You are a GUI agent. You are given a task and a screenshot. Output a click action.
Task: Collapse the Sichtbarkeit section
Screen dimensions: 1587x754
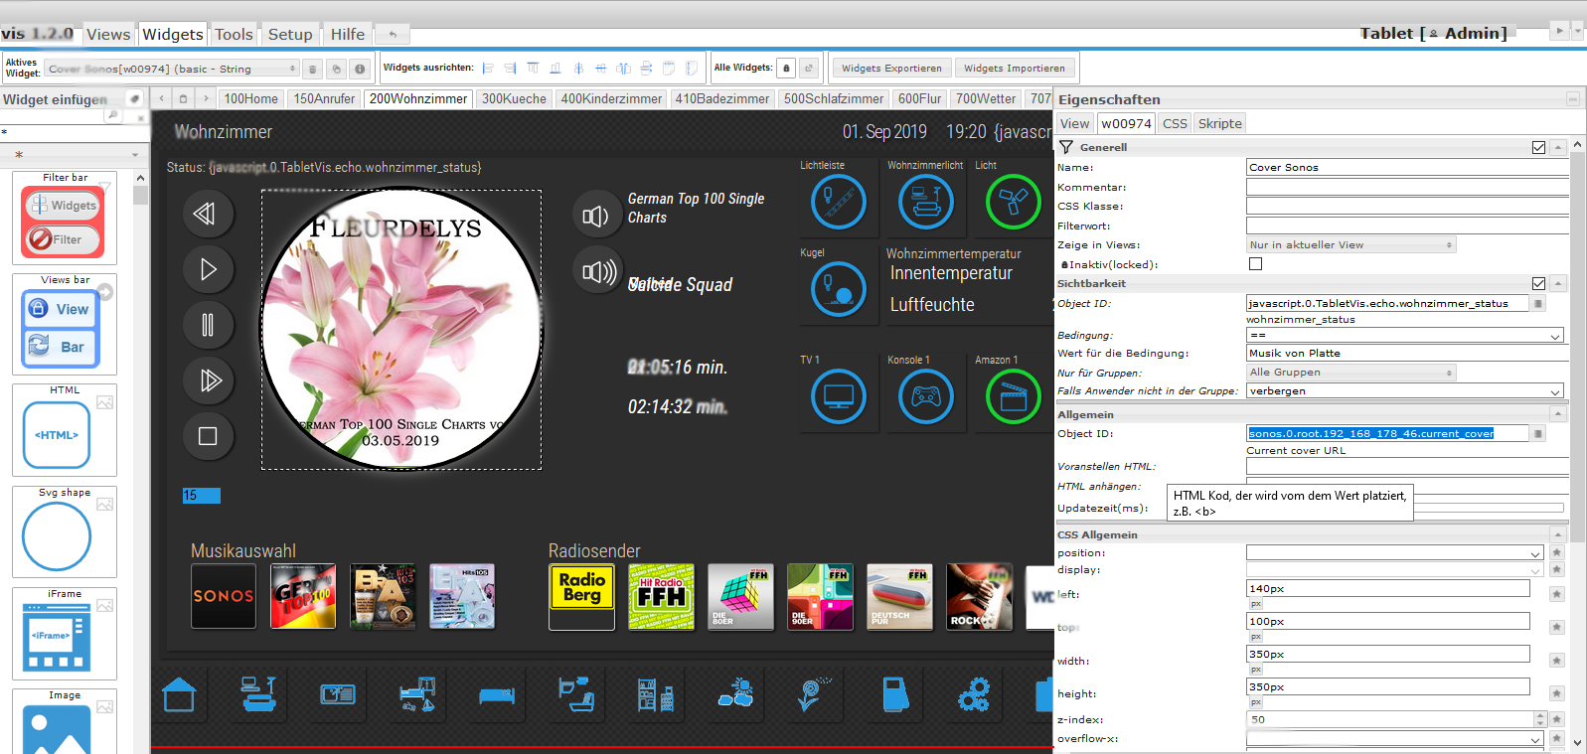(1558, 283)
